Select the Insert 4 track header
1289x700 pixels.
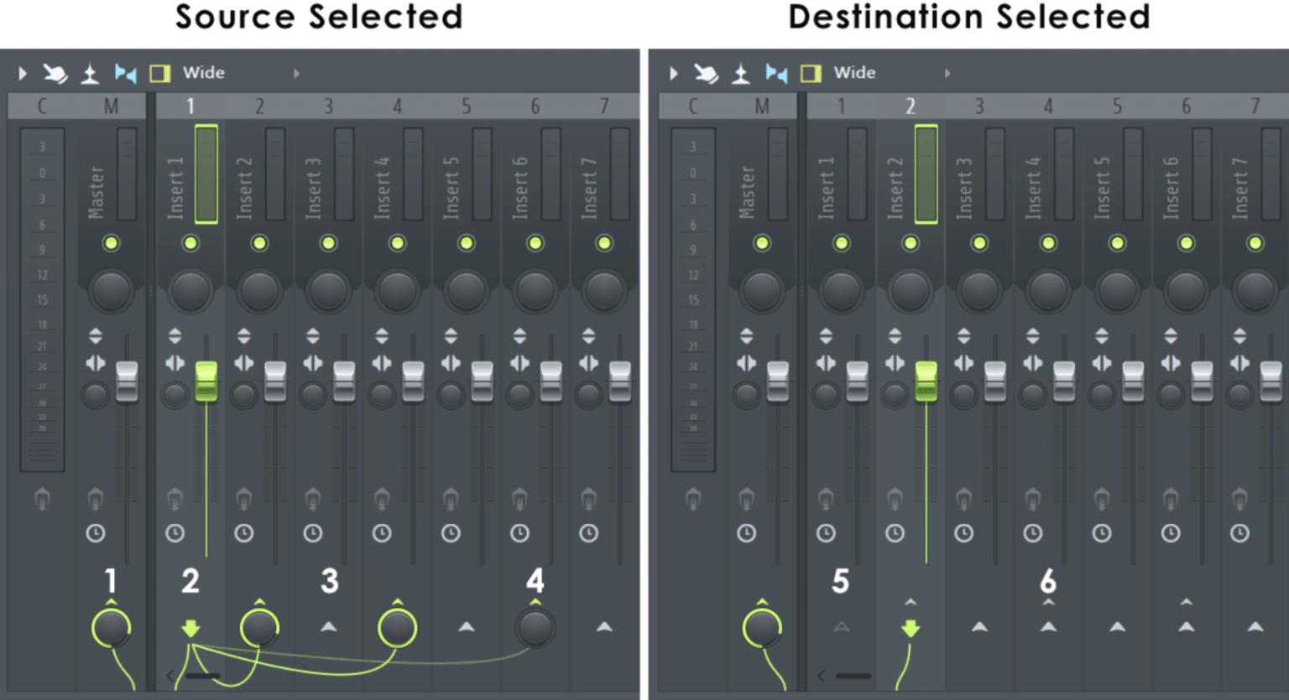click(396, 106)
